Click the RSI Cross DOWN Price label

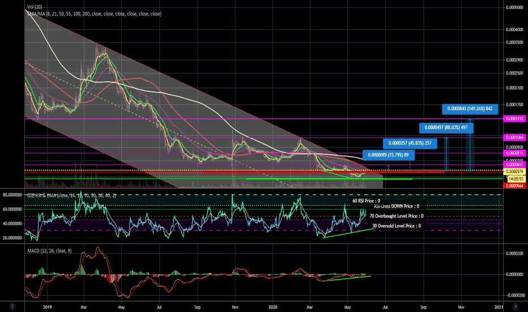coord(397,206)
